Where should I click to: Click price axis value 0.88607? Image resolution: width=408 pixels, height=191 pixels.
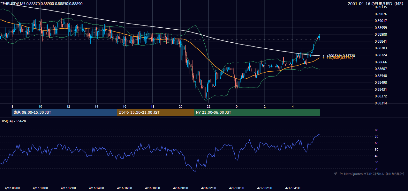(381, 69)
